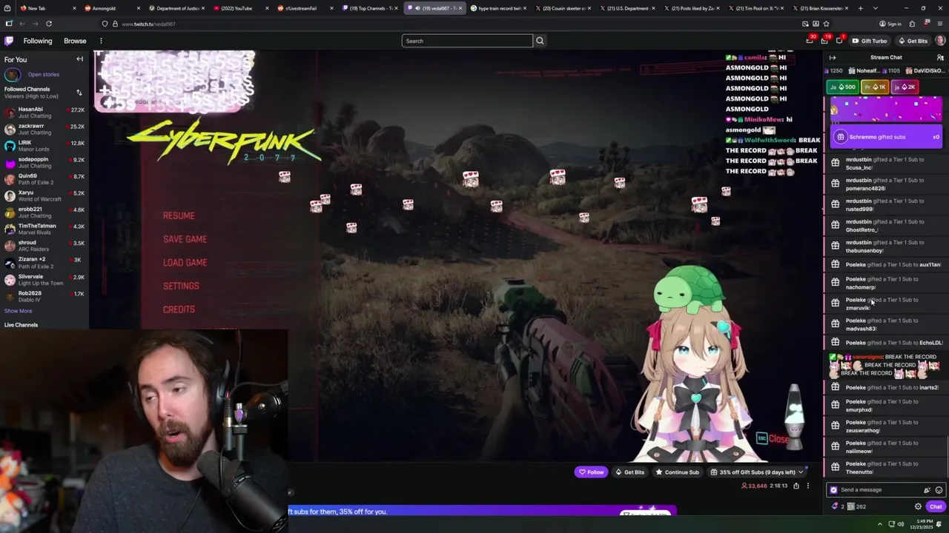Show hidden tray icons chevron
Viewport: 949px width, 533px height.
click(879, 524)
